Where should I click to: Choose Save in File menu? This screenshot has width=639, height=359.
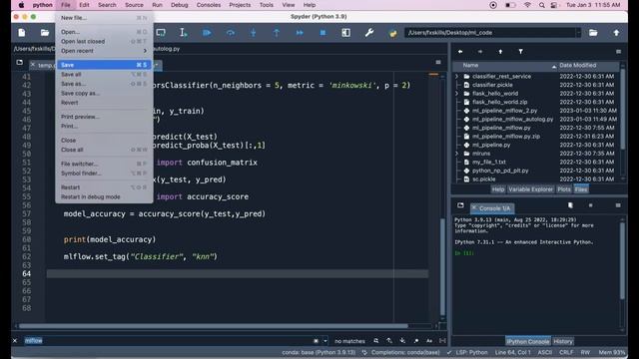point(104,65)
